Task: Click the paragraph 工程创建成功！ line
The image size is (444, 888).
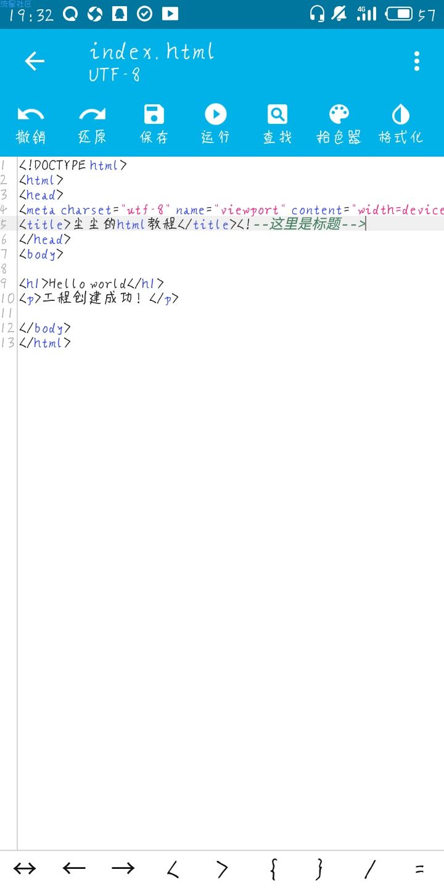Action: (x=99, y=298)
